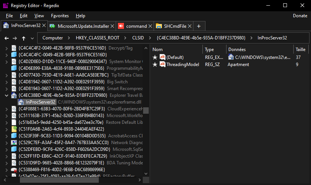The image size is (311, 185).
Task: Expand the {C4C4C4F2-0049-4E2B-98FB-9537F6CE516D} Decrypt/Tag key
Action: (x=6, y=48)
